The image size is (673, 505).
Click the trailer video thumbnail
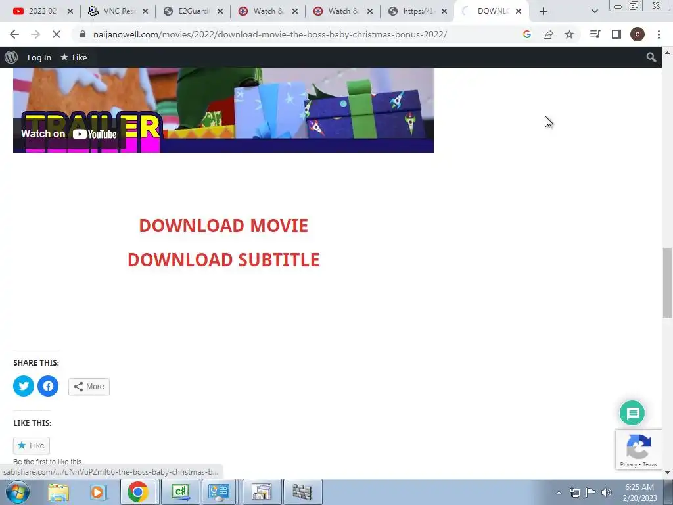click(223, 110)
